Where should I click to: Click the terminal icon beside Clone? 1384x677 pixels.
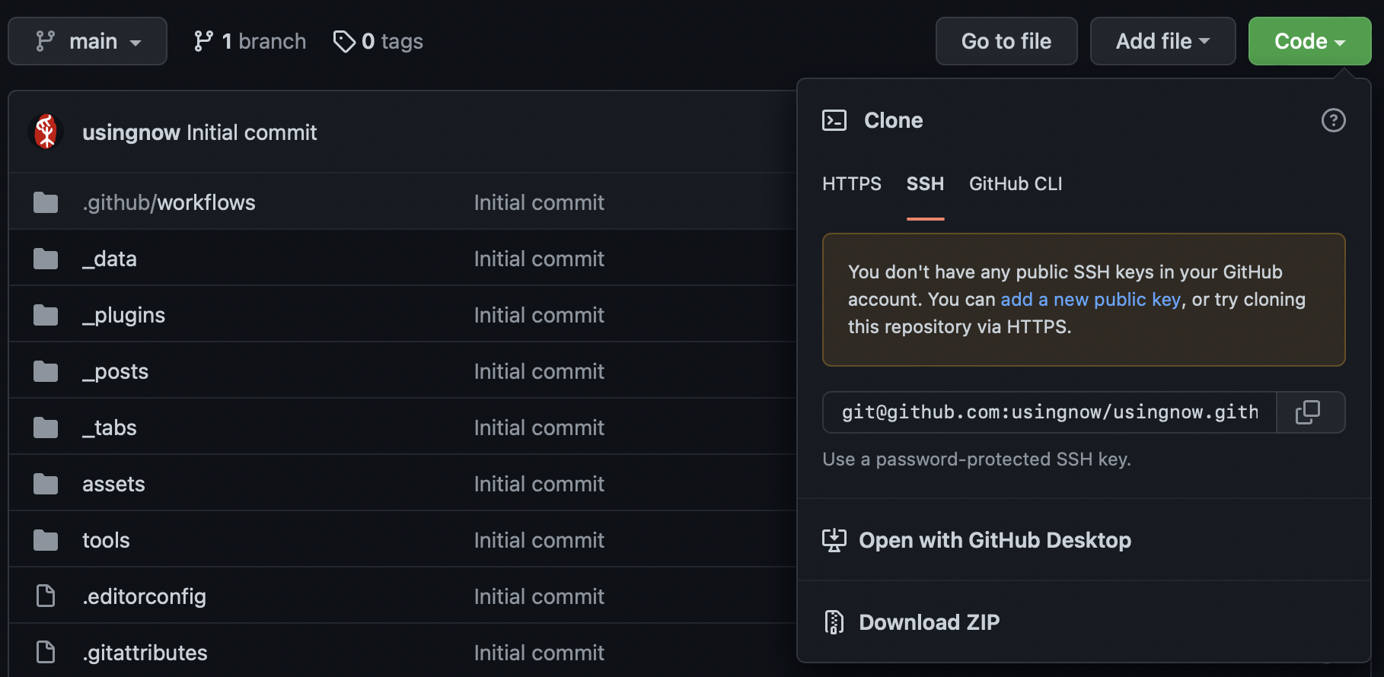coord(834,120)
